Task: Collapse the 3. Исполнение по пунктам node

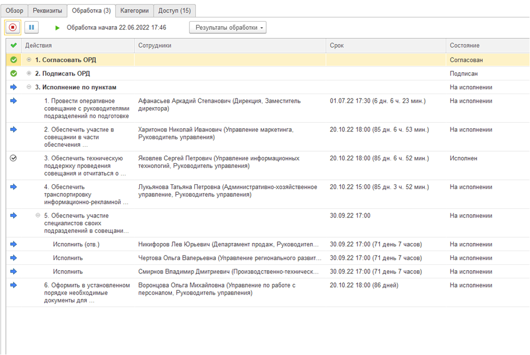Action: (29, 87)
